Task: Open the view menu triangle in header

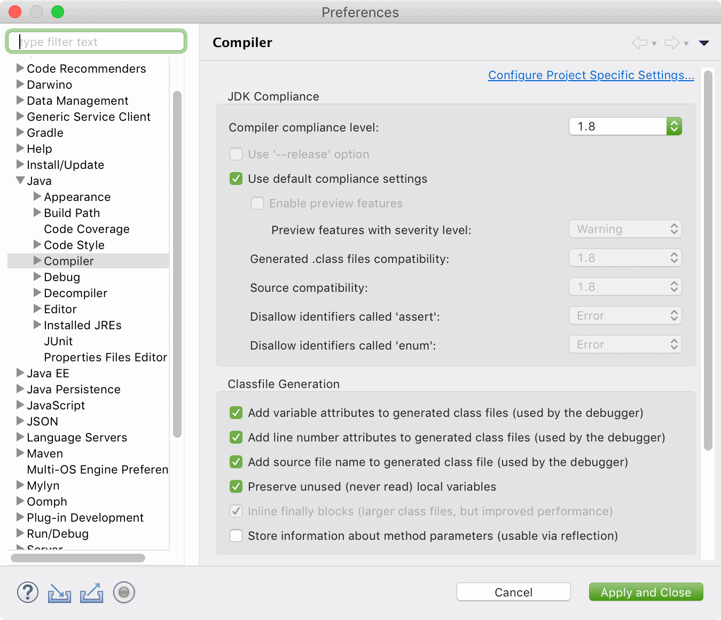Action: pos(704,43)
